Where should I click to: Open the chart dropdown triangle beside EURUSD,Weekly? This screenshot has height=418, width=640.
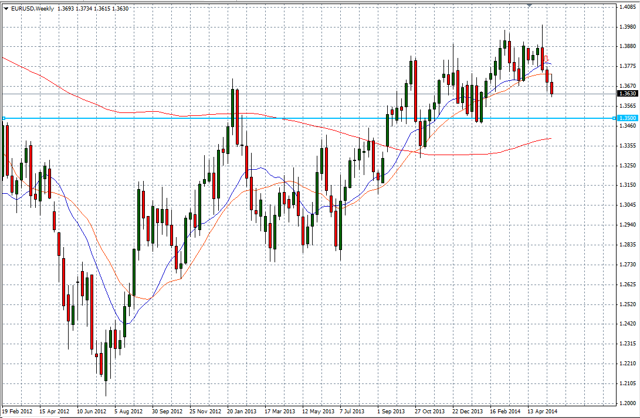click(x=6, y=9)
